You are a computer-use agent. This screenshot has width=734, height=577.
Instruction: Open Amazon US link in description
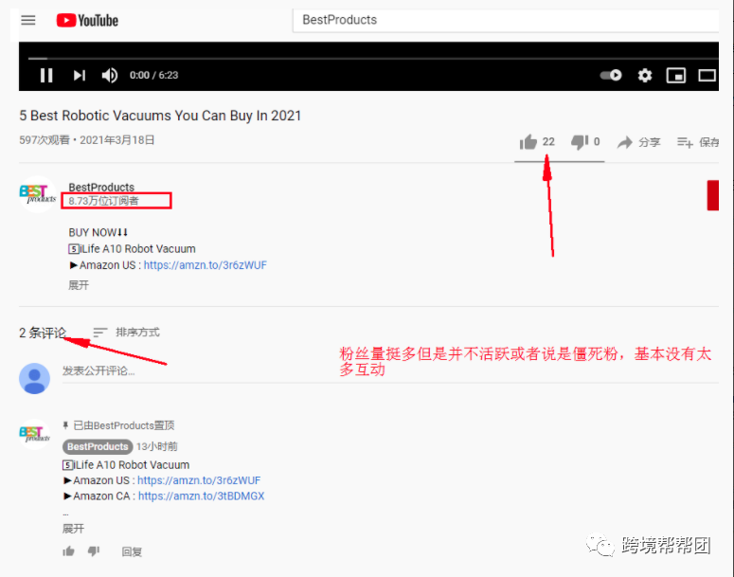coord(205,265)
